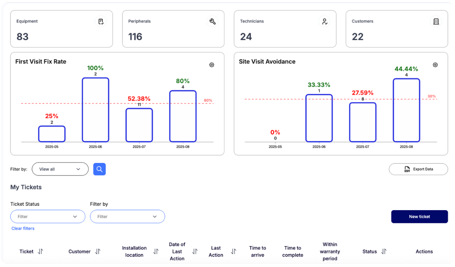Click the 2025-08 bar in Site Visit Avoidance
The width and height of the screenshot is (455, 267).
[406, 110]
